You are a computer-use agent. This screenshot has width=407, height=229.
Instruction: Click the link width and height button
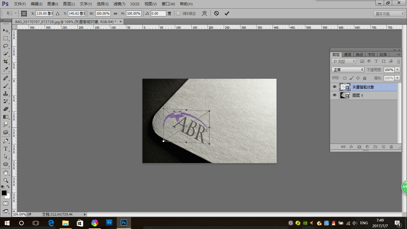point(116,13)
